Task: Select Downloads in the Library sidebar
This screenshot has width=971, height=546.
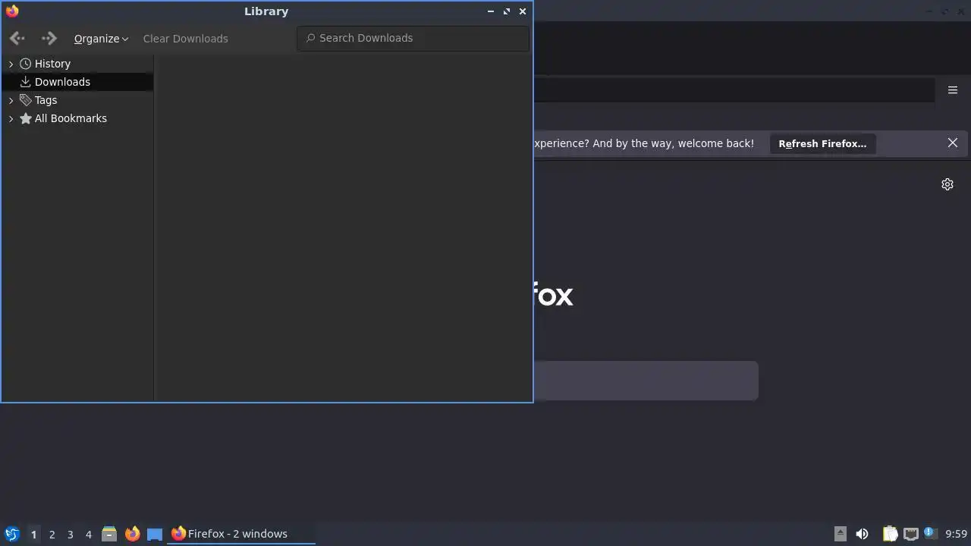Action: point(77,82)
